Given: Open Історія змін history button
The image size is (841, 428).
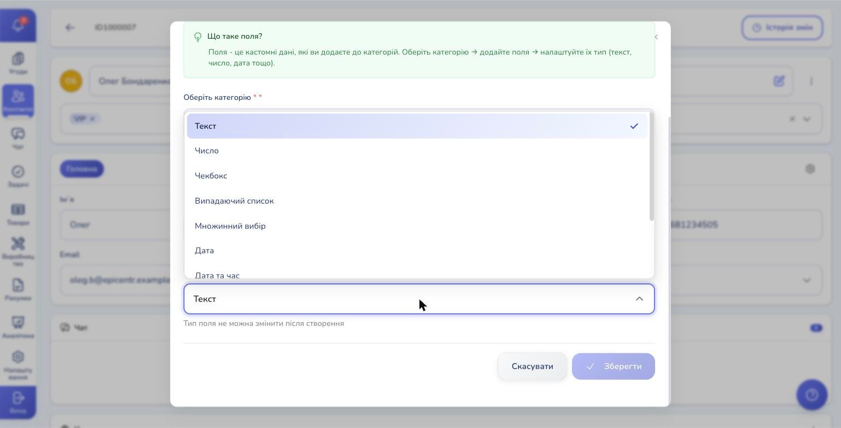Looking at the screenshot, I should pyautogui.click(x=782, y=27).
